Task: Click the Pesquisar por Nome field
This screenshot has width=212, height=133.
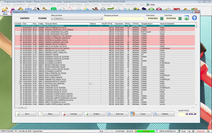Action: pos(124,18)
